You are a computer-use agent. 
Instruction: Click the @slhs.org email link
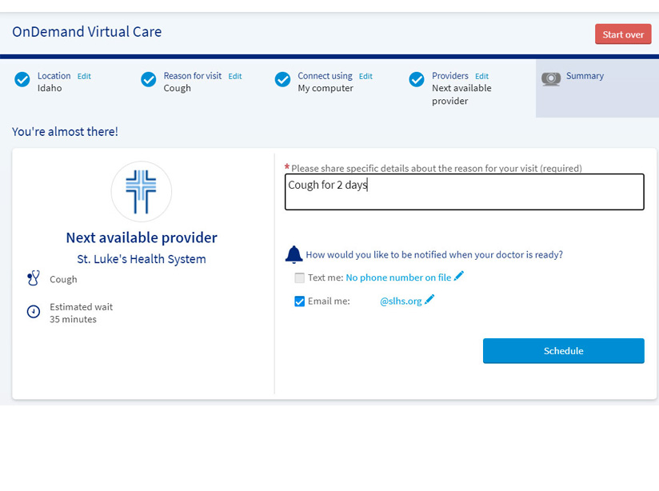point(401,301)
